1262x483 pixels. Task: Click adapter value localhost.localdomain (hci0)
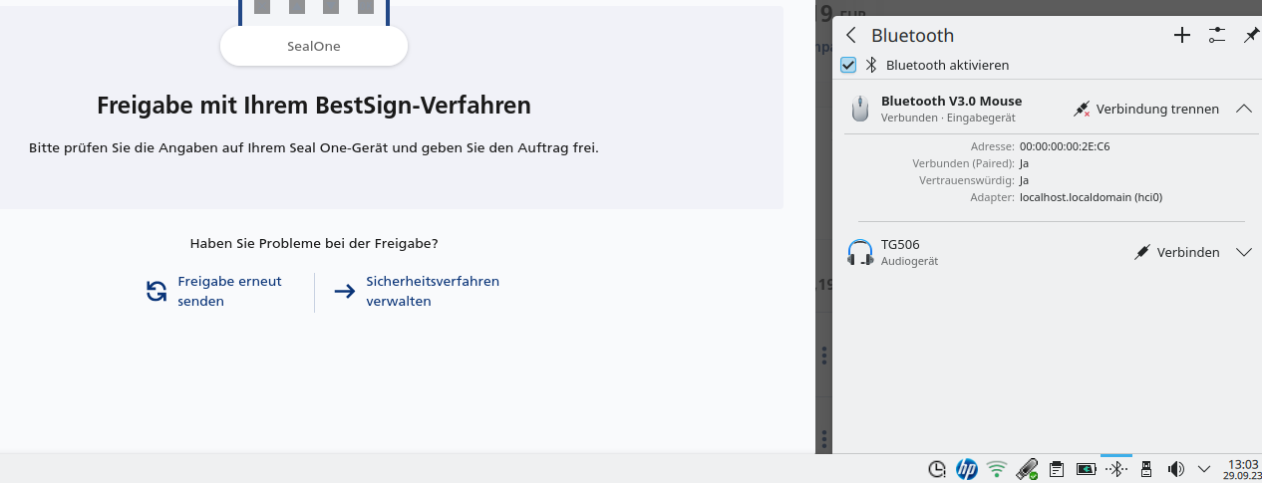1091,197
